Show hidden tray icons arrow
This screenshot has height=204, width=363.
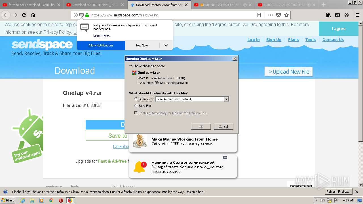[316, 200]
